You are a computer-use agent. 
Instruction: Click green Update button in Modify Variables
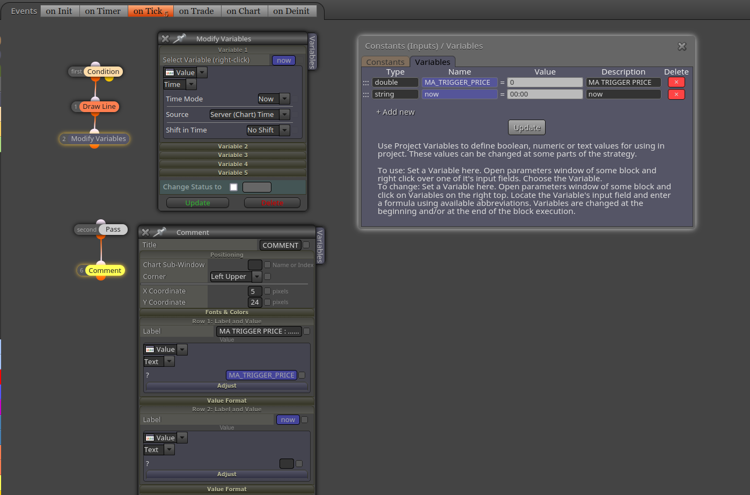pyautogui.click(x=197, y=203)
